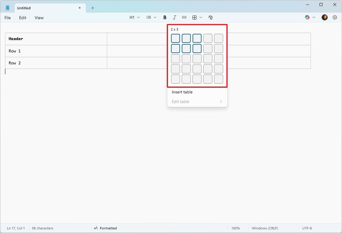Open the Settings gear

point(335,17)
